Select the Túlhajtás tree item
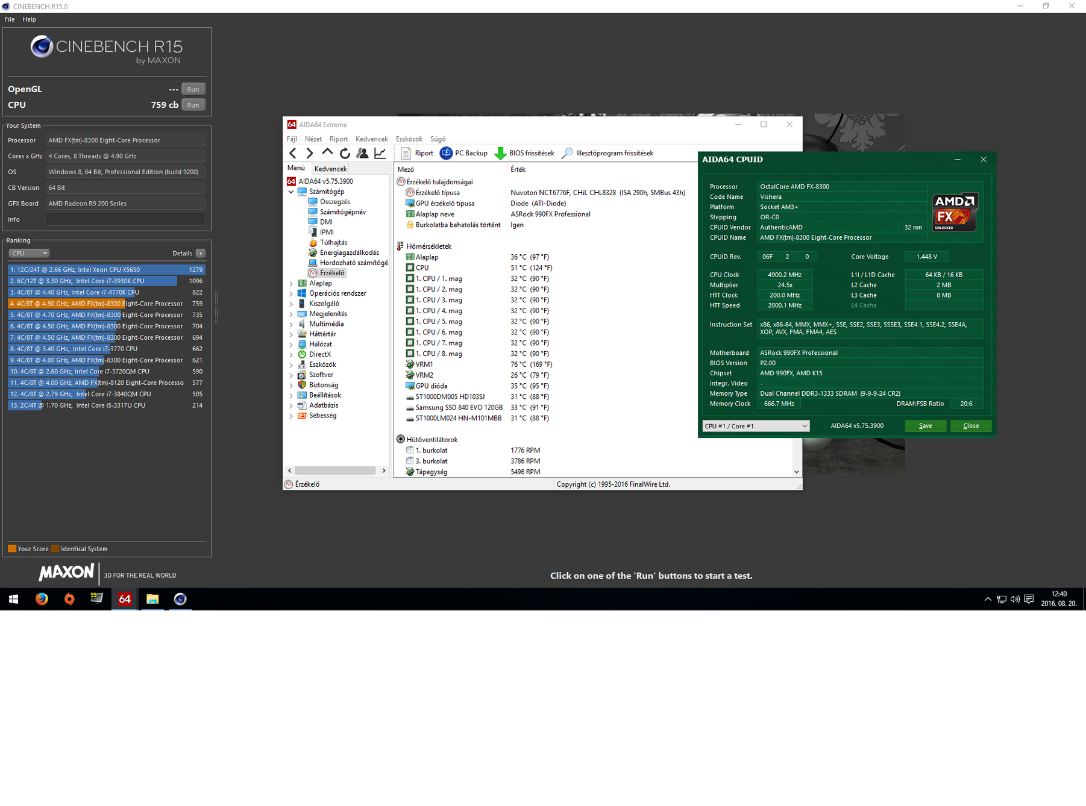This screenshot has height=806, width=1086. pos(333,243)
